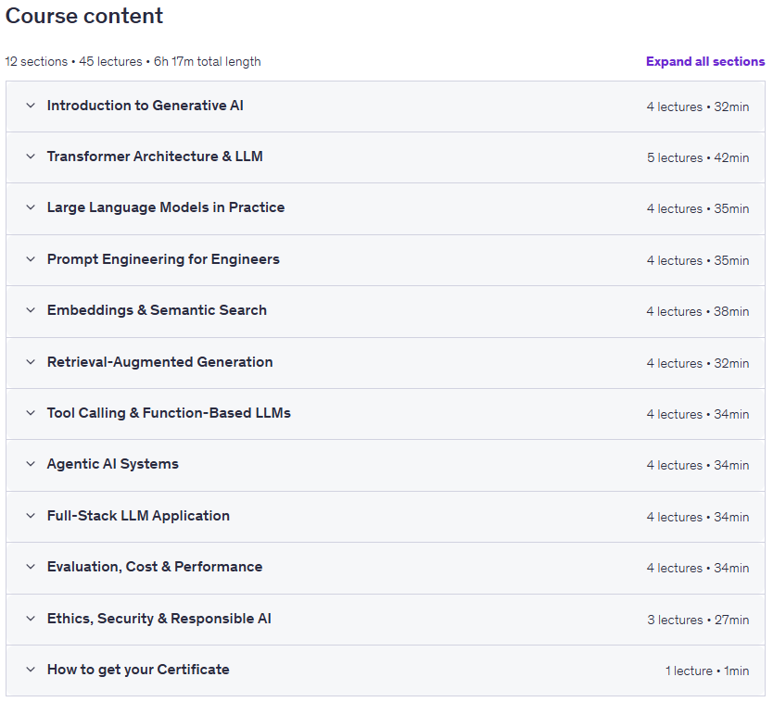The image size is (773, 702).
Task: Toggle chevron for Large Language Models in Practice
Action: pos(31,207)
